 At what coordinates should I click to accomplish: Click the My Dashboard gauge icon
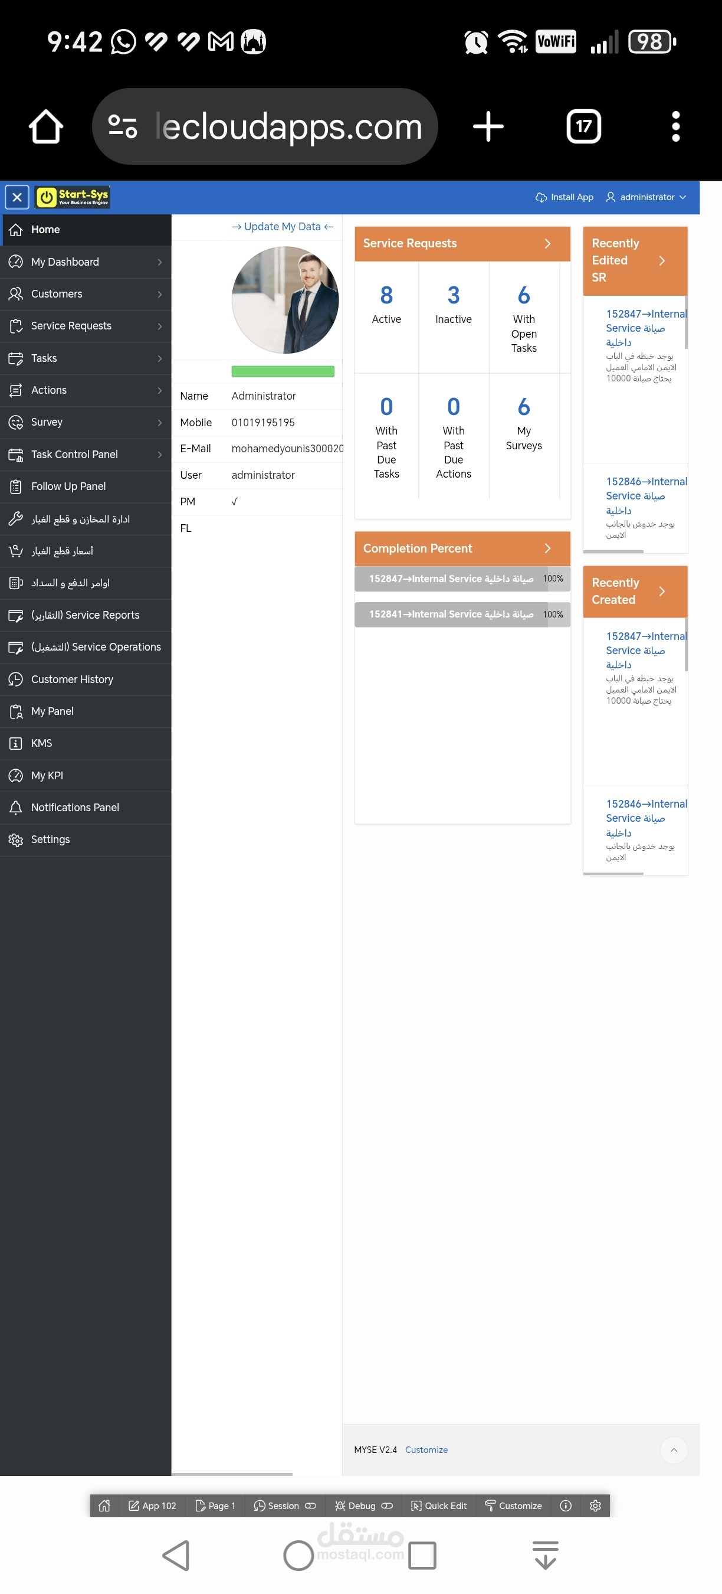[x=15, y=262]
